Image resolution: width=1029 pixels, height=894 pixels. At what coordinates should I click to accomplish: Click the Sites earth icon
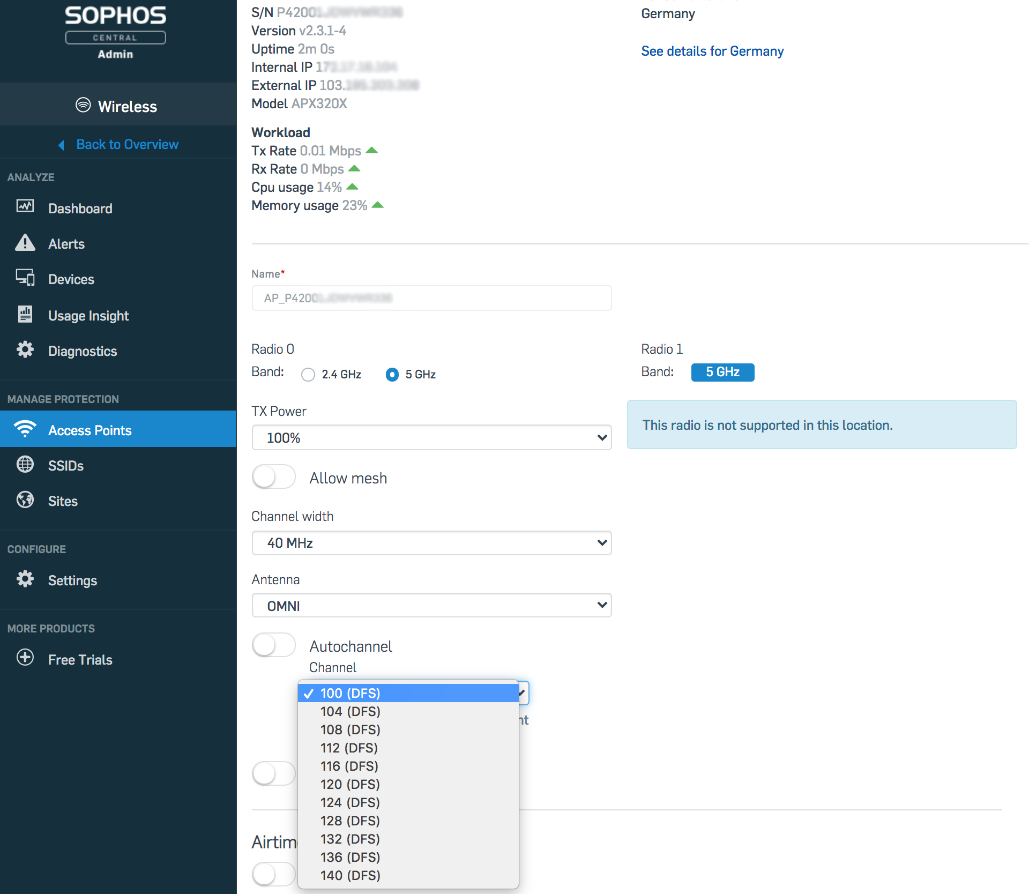tap(25, 500)
